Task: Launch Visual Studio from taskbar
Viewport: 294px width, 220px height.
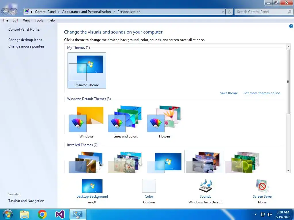Action: coord(60,214)
